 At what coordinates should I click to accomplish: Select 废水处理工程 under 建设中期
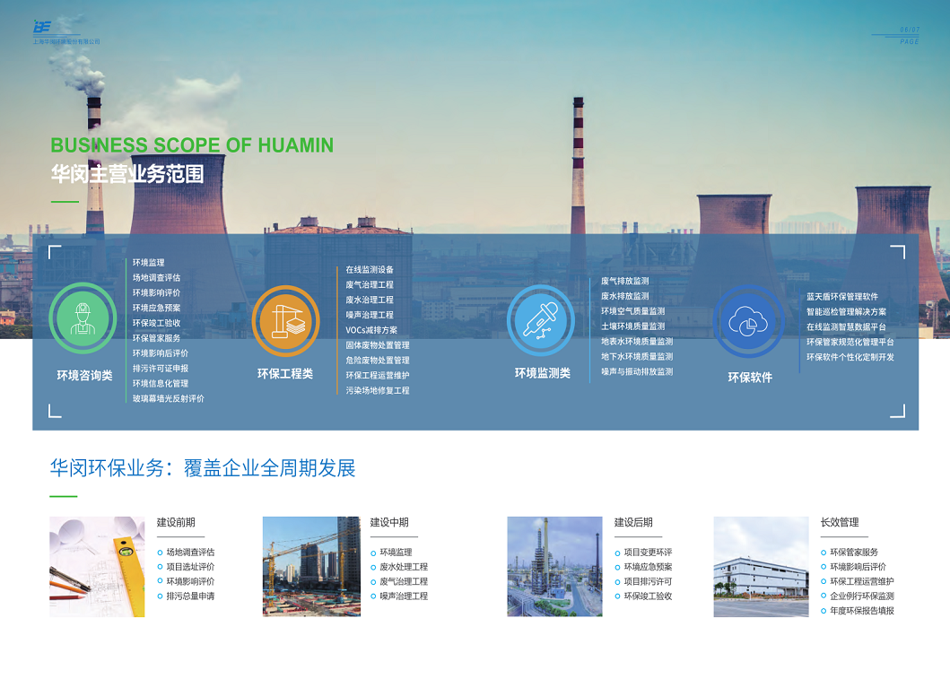[404, 567]
